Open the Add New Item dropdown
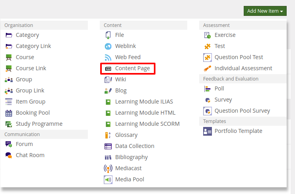 [x=265, y=11]
